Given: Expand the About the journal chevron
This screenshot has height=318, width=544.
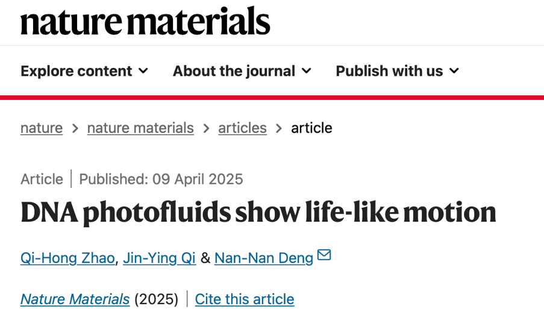Looking at the screenshot, I should click(307, 71).
